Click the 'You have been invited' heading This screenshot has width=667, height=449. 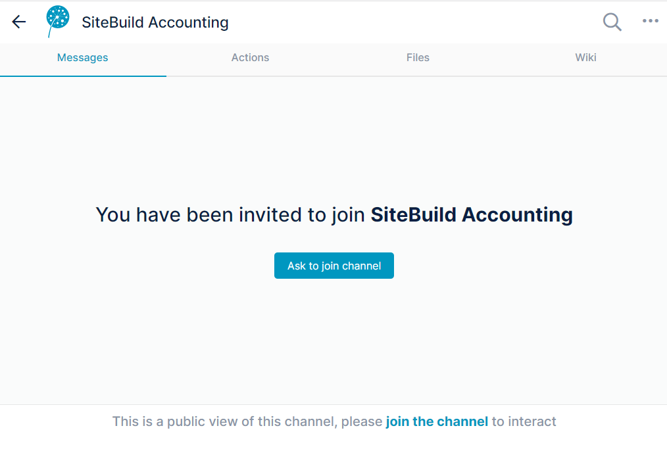(x=334, y=215)
